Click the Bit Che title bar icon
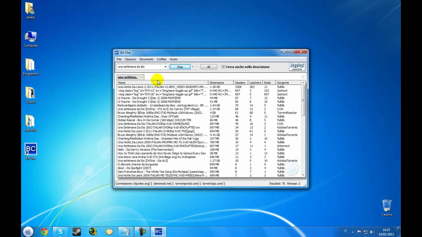 (117, 53)
